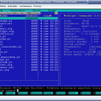Select the xnews.pl directory row
Screen dimensions: 101x101
tap(29, 21)
